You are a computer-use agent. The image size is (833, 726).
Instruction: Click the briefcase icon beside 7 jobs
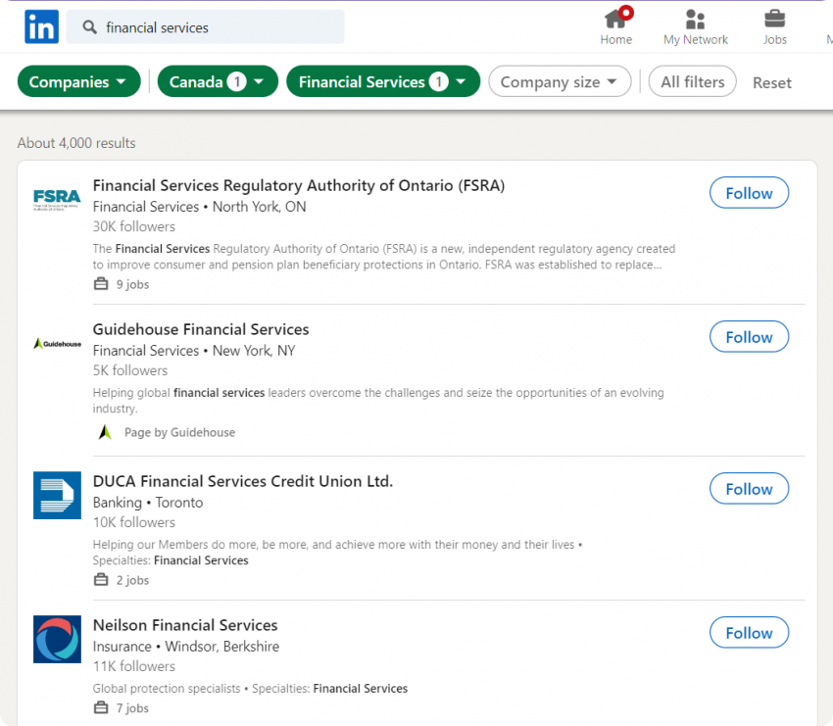(x=101, y=708)
